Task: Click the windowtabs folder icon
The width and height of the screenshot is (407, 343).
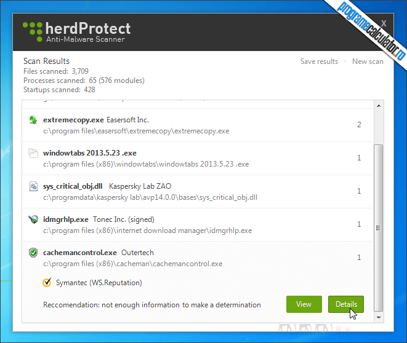Action: (x=33, y=153)
